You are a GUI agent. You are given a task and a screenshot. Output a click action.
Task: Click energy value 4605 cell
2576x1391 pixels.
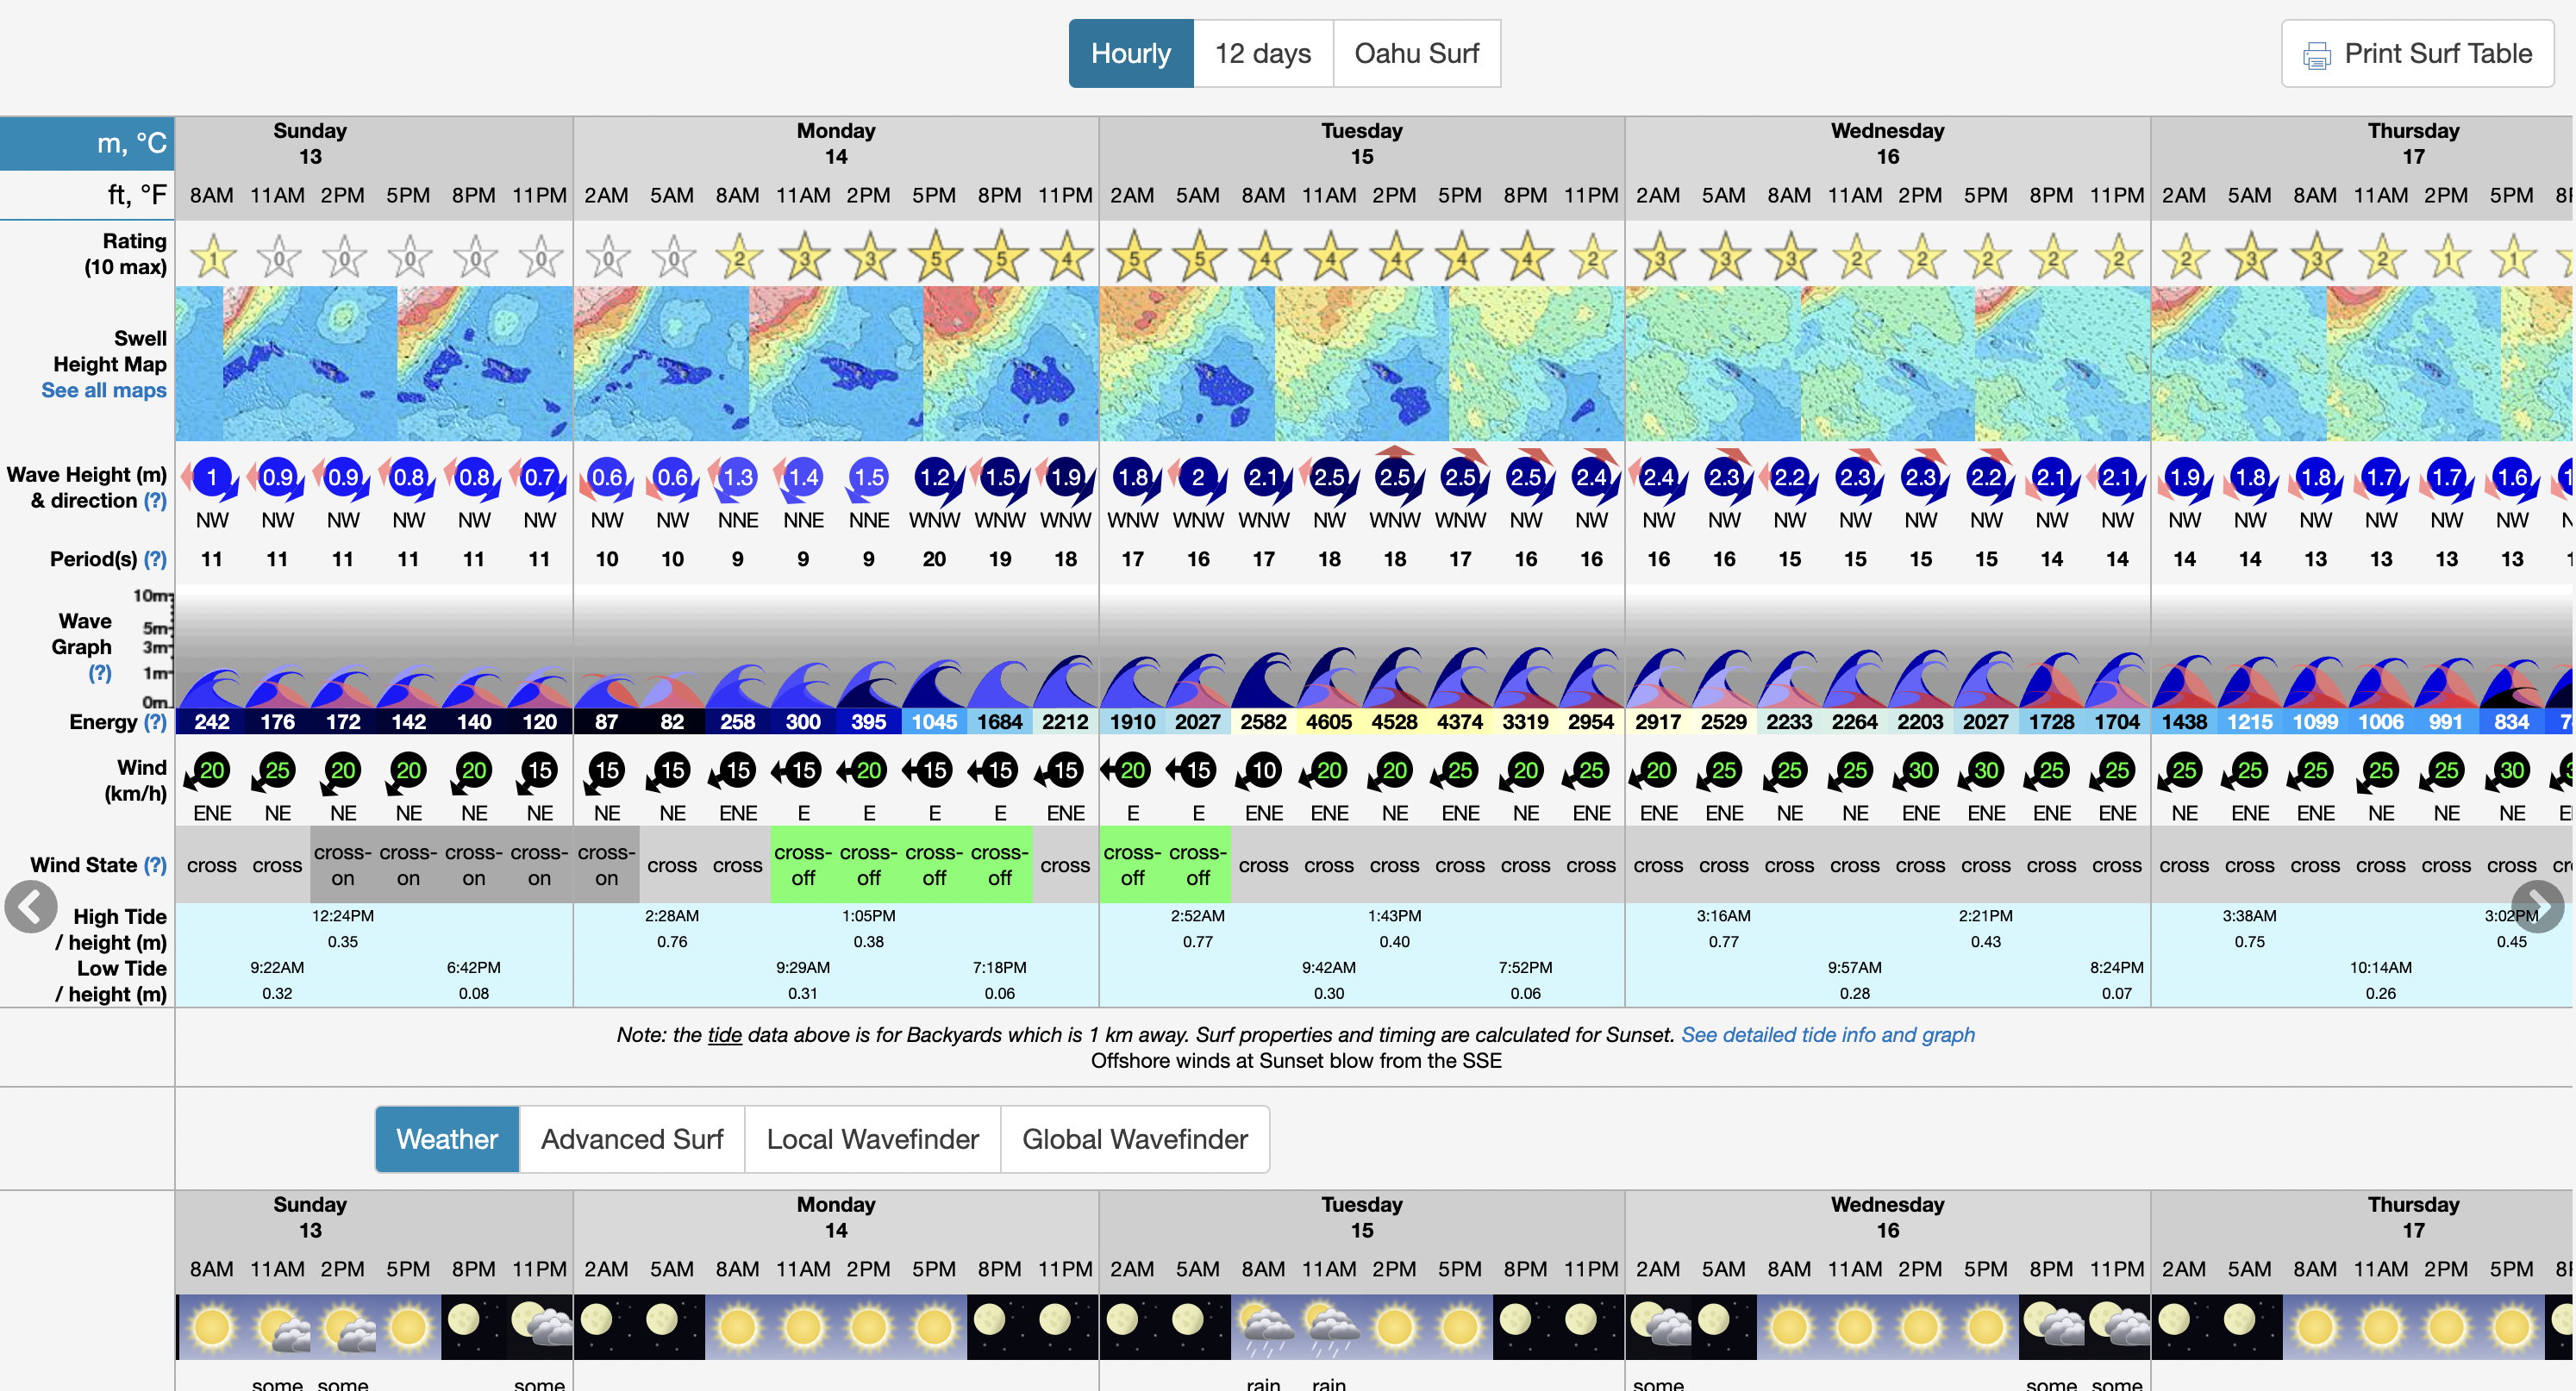[x=1329, y=722]
